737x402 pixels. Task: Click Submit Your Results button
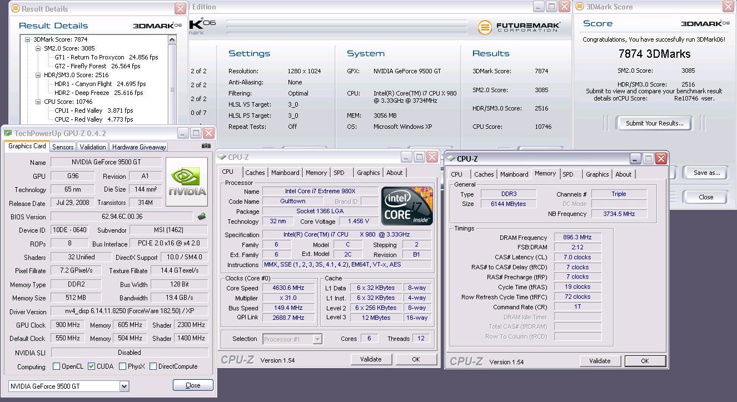654,123
